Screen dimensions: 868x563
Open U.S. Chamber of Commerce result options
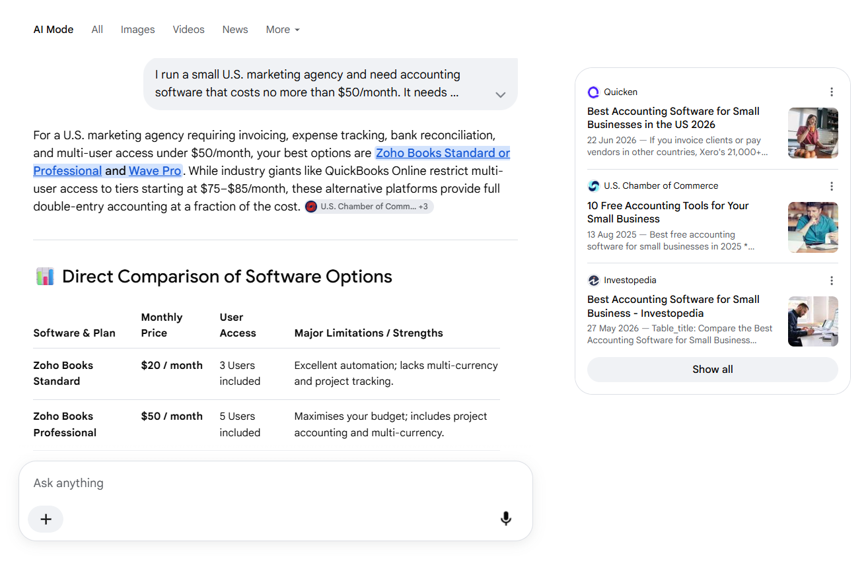832,186
